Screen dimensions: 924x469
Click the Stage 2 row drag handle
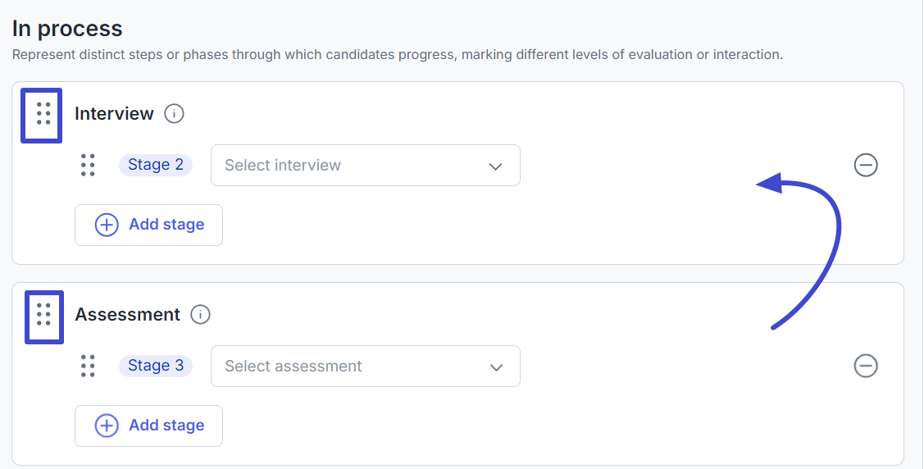(88, 165)
